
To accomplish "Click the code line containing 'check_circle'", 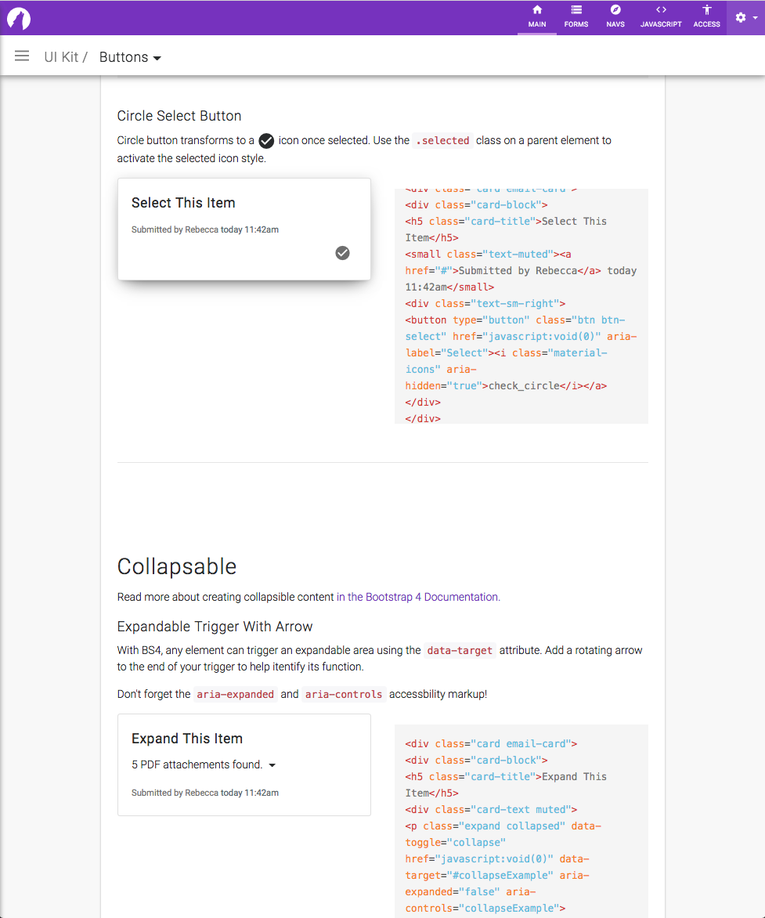I will [x=506, y=386].
